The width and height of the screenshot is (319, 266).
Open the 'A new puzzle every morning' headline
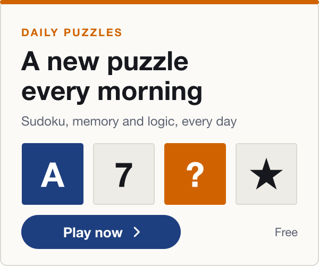112,77
